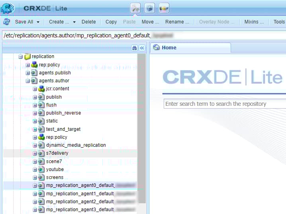Click Rename ... in the toolbar
This screenshot has height=214, width=286.
tap(177, 22)
